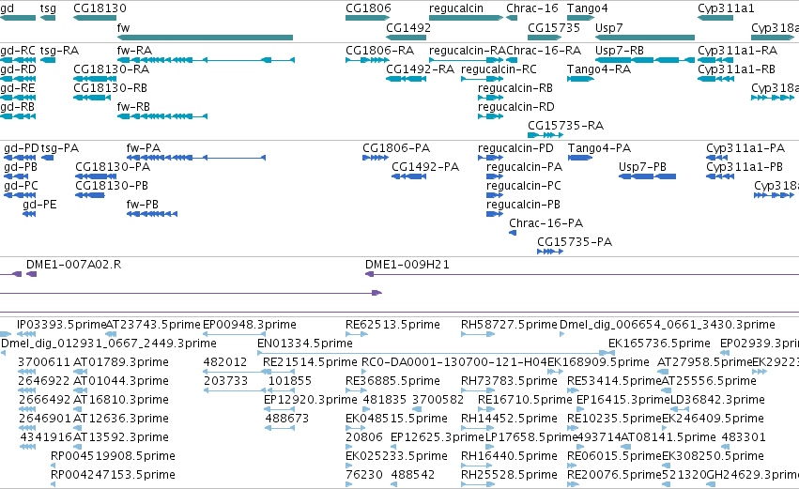Select the 'Chrac-16' gene label
799x489 pixels.
[x=532, y=8]
